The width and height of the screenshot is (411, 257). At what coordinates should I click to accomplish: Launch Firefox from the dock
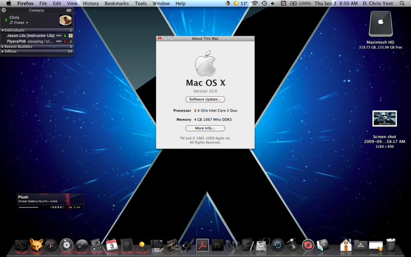37,245
